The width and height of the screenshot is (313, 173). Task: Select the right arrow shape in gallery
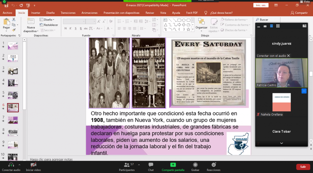[179, 25]
